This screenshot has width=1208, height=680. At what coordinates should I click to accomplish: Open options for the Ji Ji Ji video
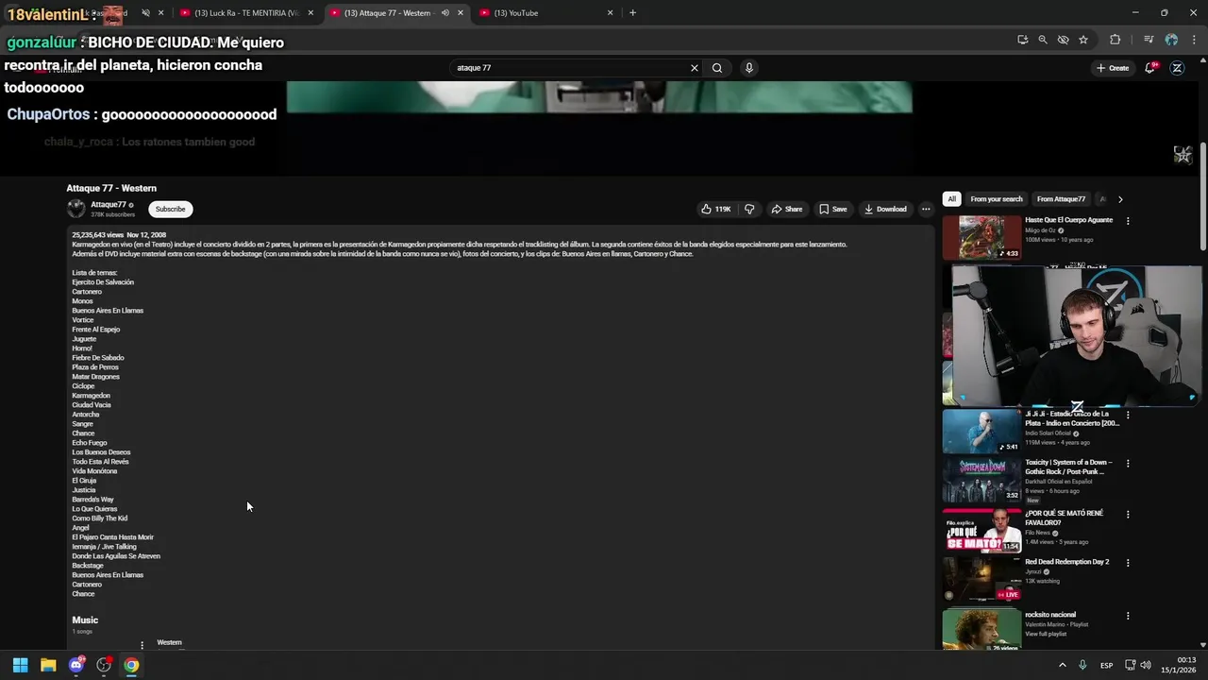coord(1128,415)
